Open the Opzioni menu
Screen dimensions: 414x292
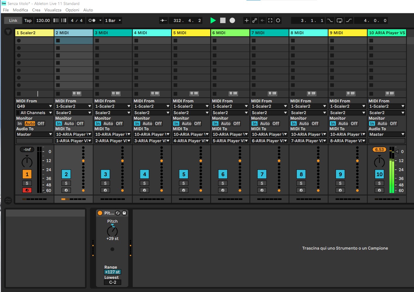pyautogui.click(x=72, y=10)
